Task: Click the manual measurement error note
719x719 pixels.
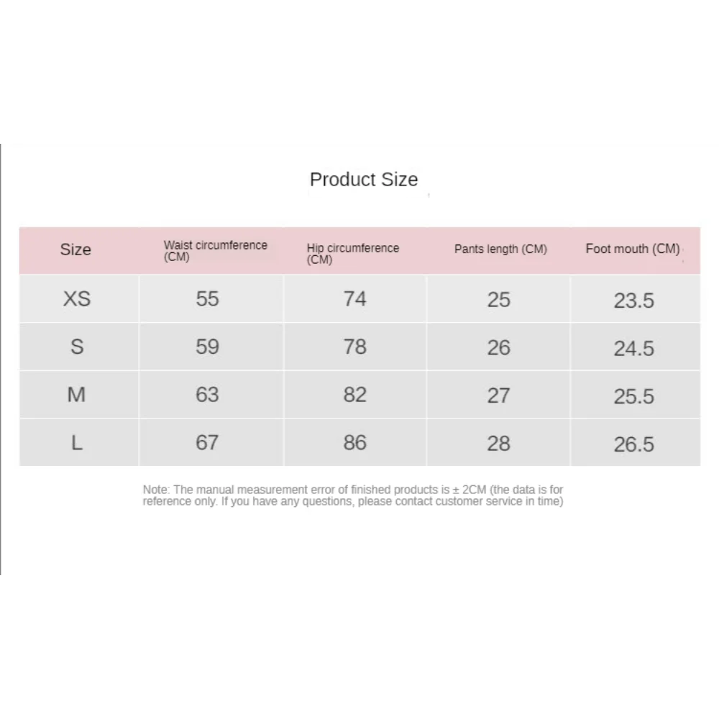Action: (x=352, y=495)
